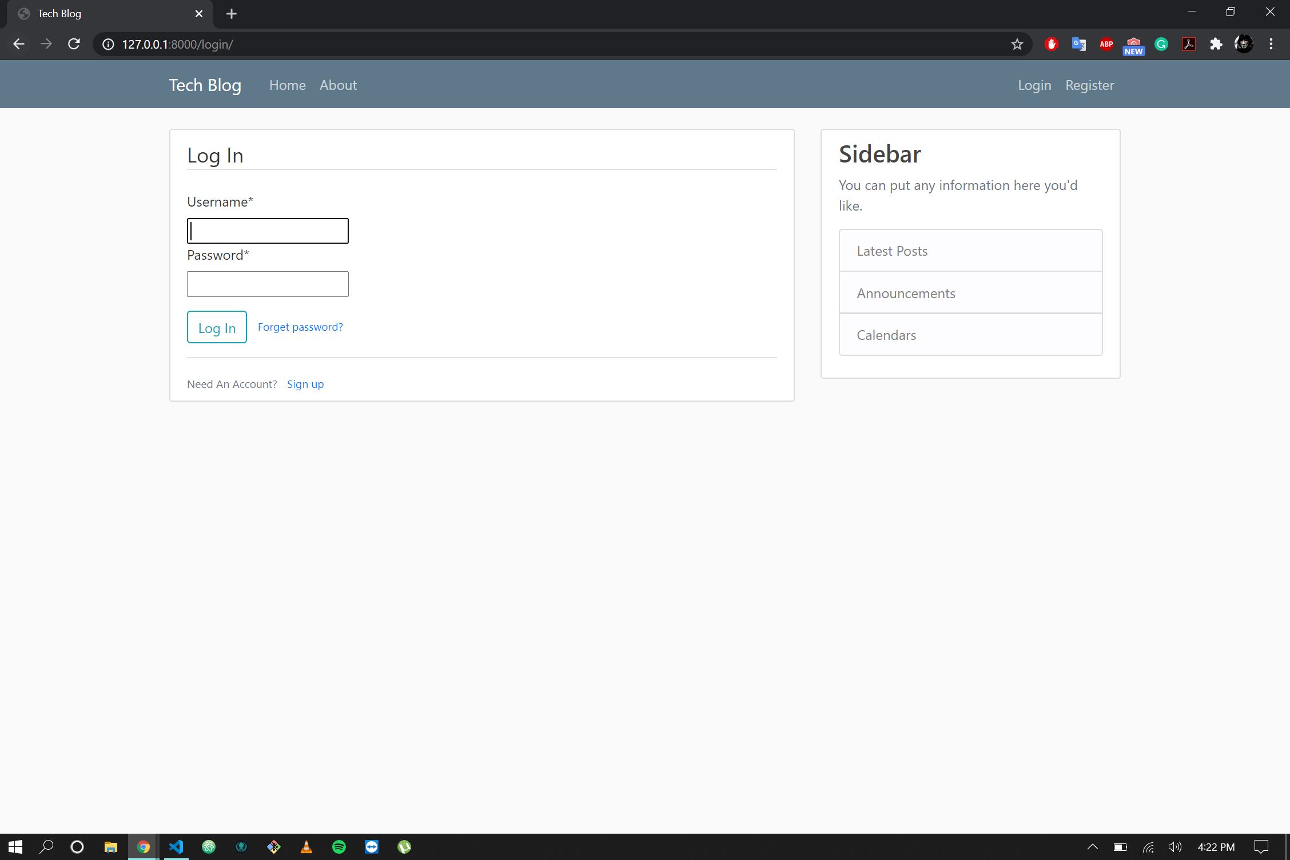Click the Grammarly extension icon
This screenshot has width=1290, height=860.
pos(1161,44)
